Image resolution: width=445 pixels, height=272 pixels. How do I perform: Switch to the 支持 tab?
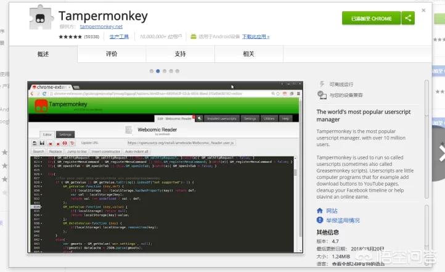[x=180, y=54]
